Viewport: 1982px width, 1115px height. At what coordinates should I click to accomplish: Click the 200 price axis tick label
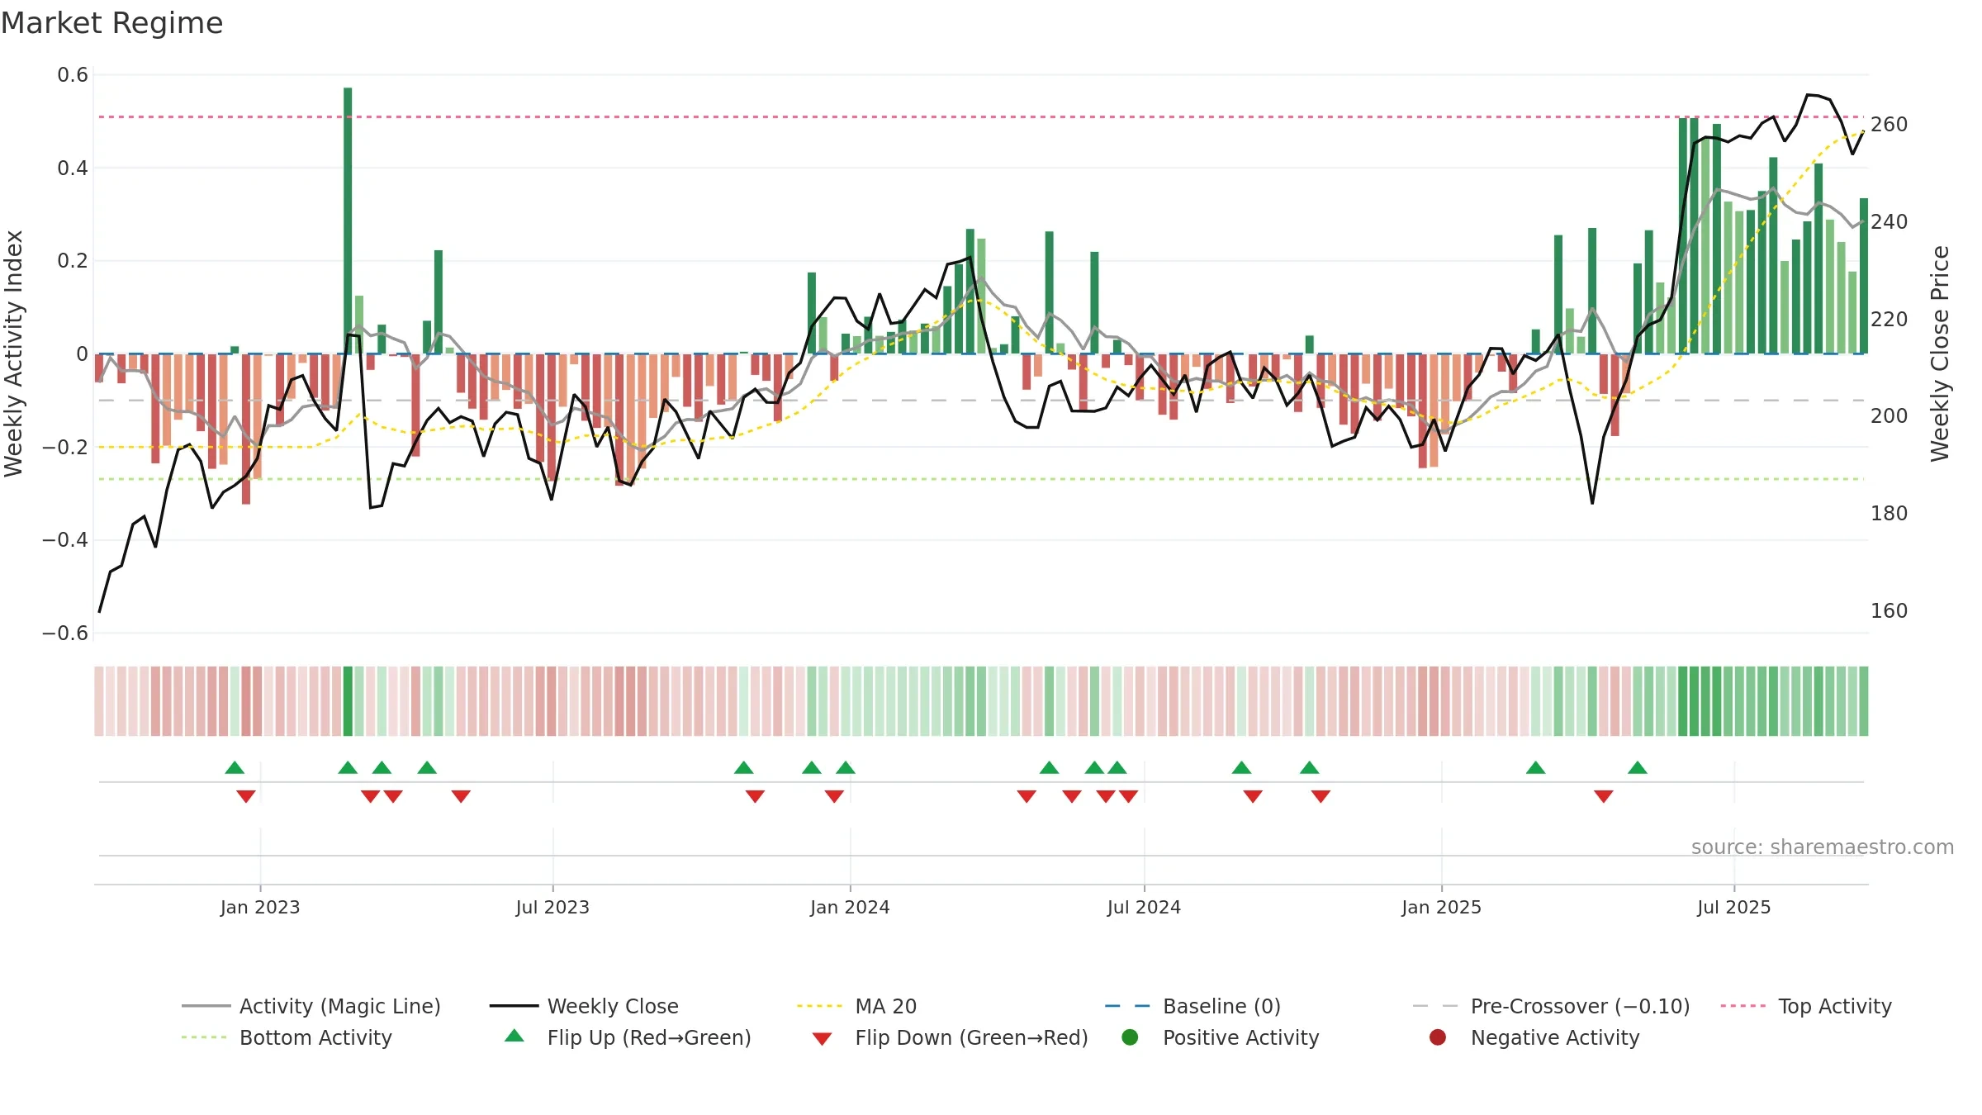1890,416
